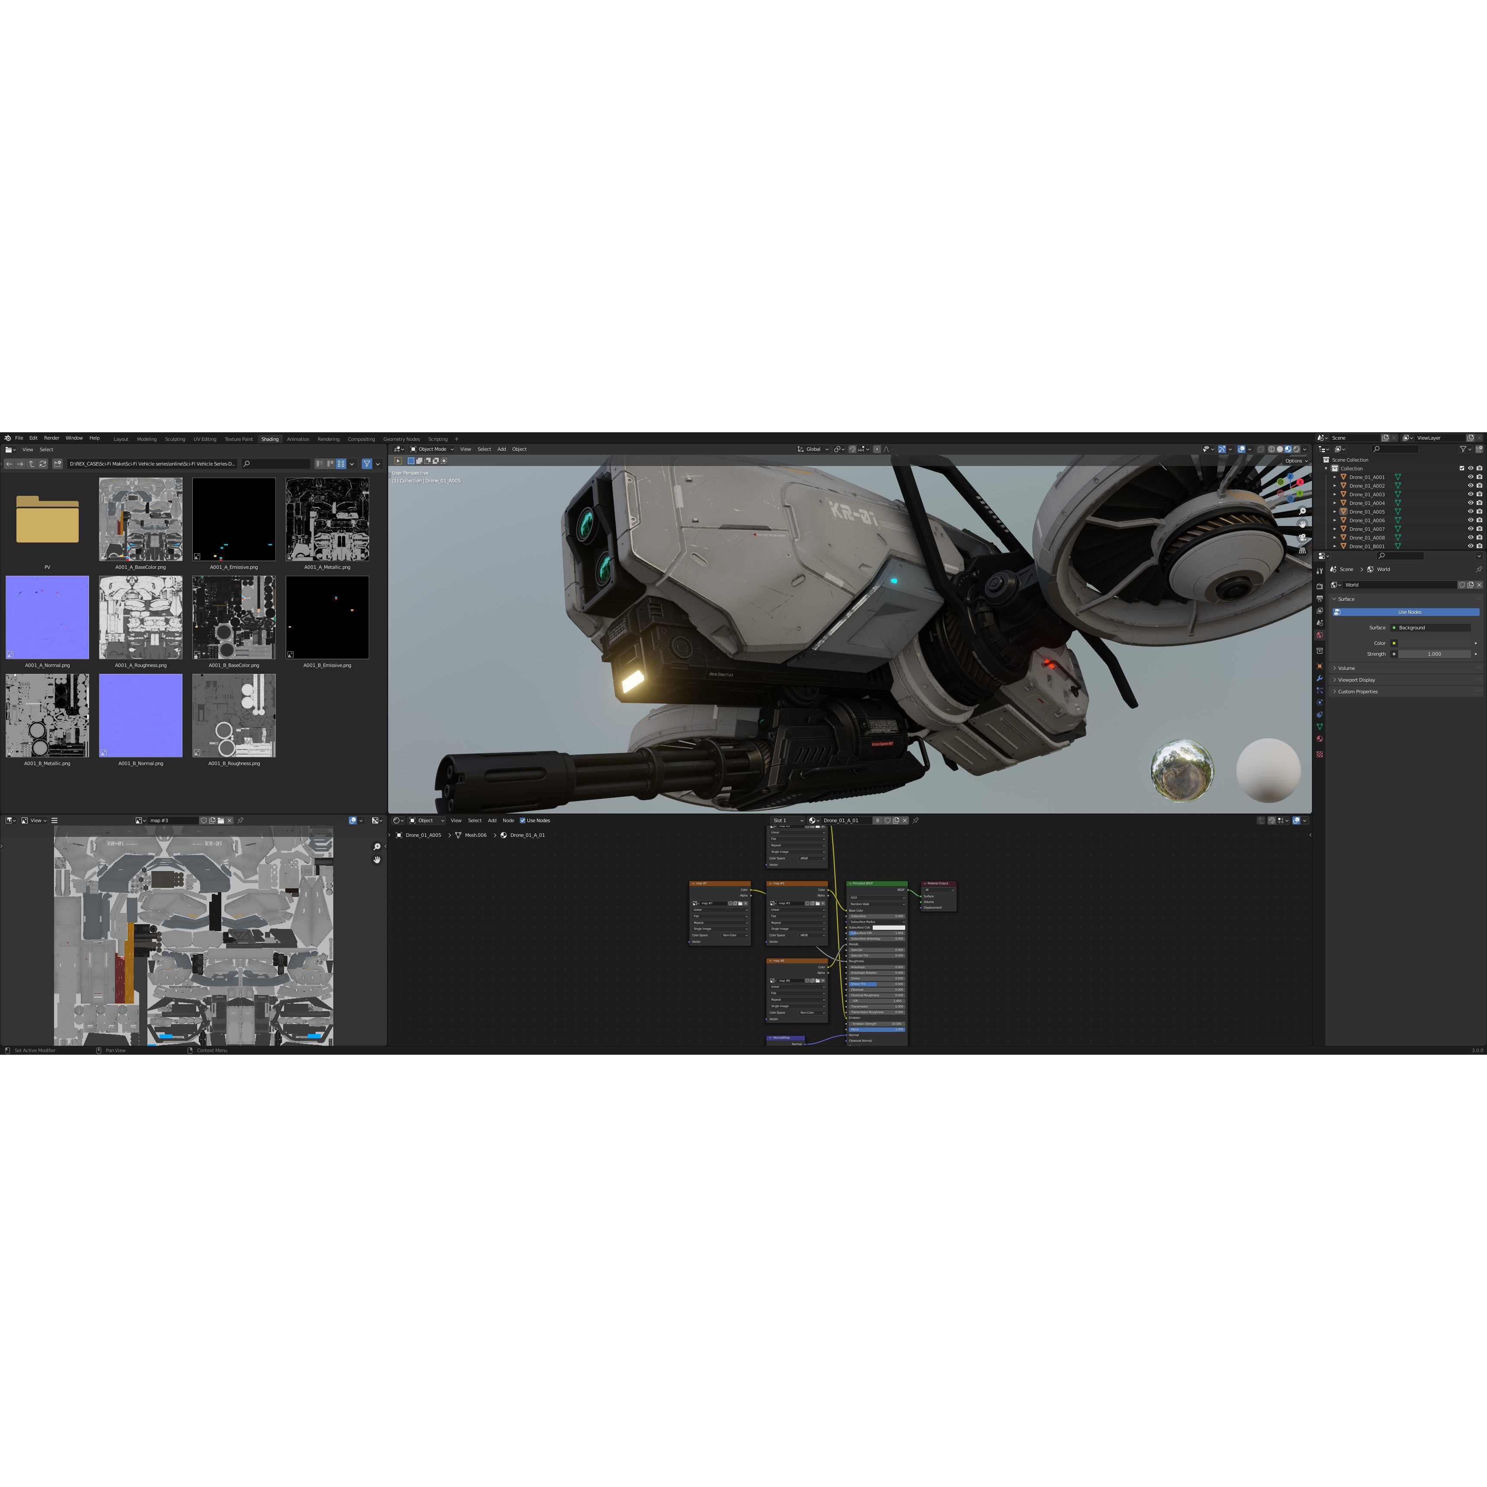The image size is (1487, 1487).
Task: Open the Object Constraints properties tab icon
Action: click(1320, 715)
